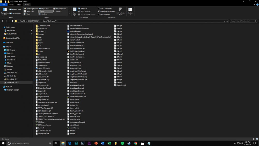
Task: Select OneDrive in navigation pane
Action: (9, 43)
